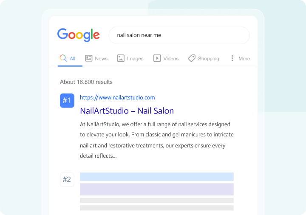Open the More menu label
306x215 pixels.
[244, 59]
